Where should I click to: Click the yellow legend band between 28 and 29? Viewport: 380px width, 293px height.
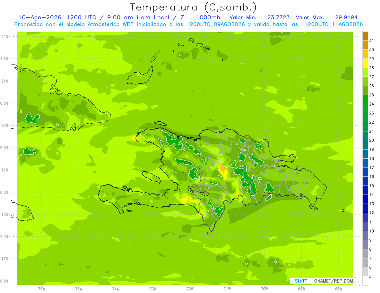pyautogui.click(x=365, y=63)
